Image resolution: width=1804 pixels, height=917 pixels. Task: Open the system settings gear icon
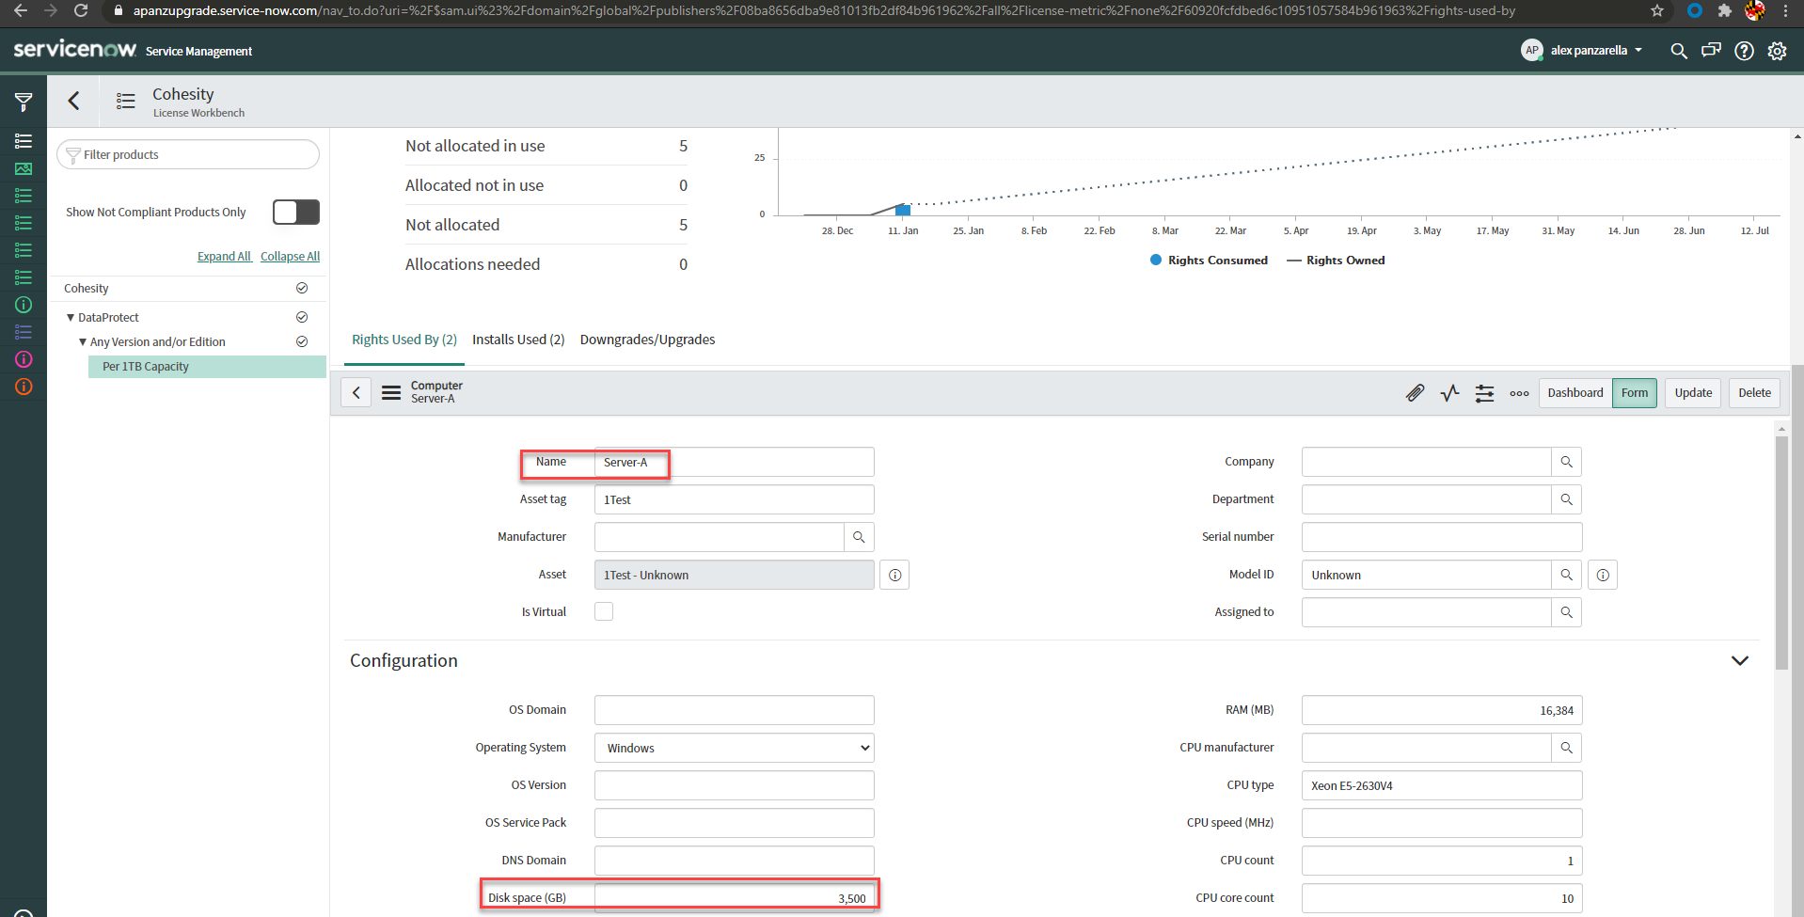coord(1777,51)
